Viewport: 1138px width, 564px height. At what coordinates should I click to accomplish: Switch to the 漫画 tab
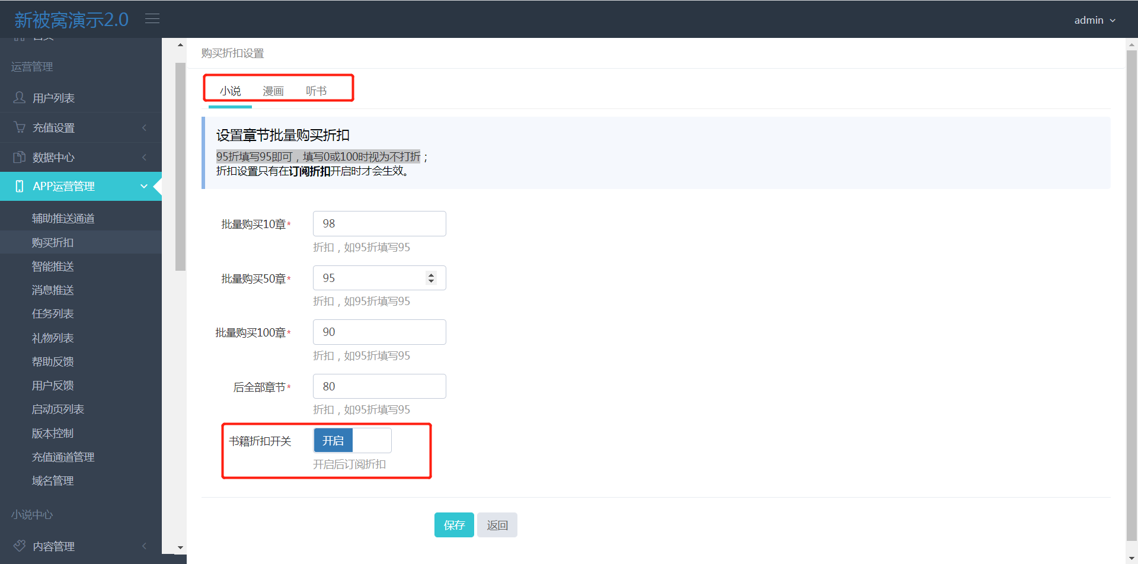click(x=273, y=91)
